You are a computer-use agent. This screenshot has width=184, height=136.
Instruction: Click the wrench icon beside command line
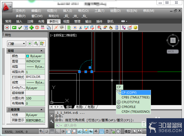[52, 121]
